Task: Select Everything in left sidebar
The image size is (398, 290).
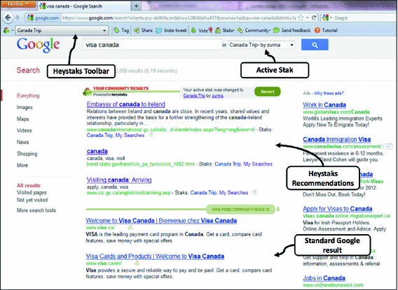Action: tap(28, 96)
